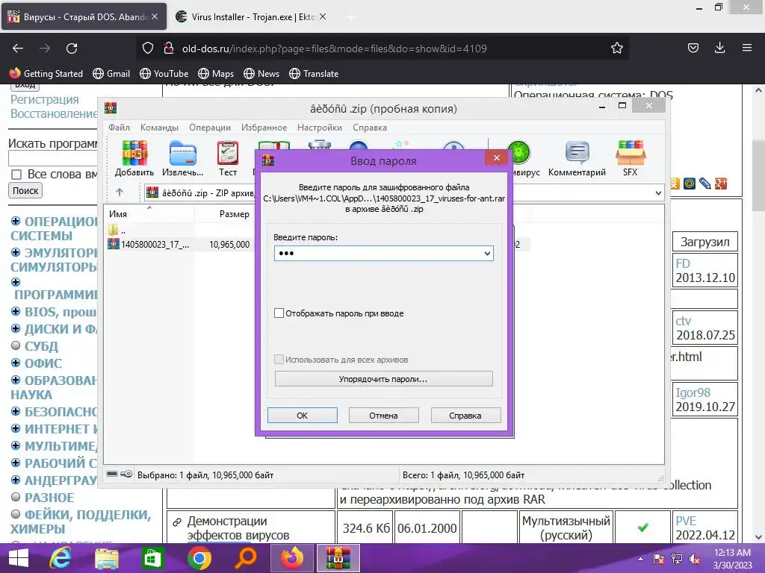
Task: Click the Добавить icon in WinRAR toolbar
Action: tap(134, 158)
